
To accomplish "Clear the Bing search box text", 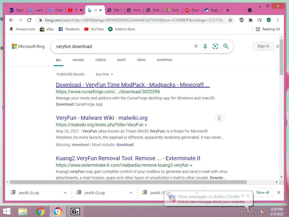I will 196,46.
